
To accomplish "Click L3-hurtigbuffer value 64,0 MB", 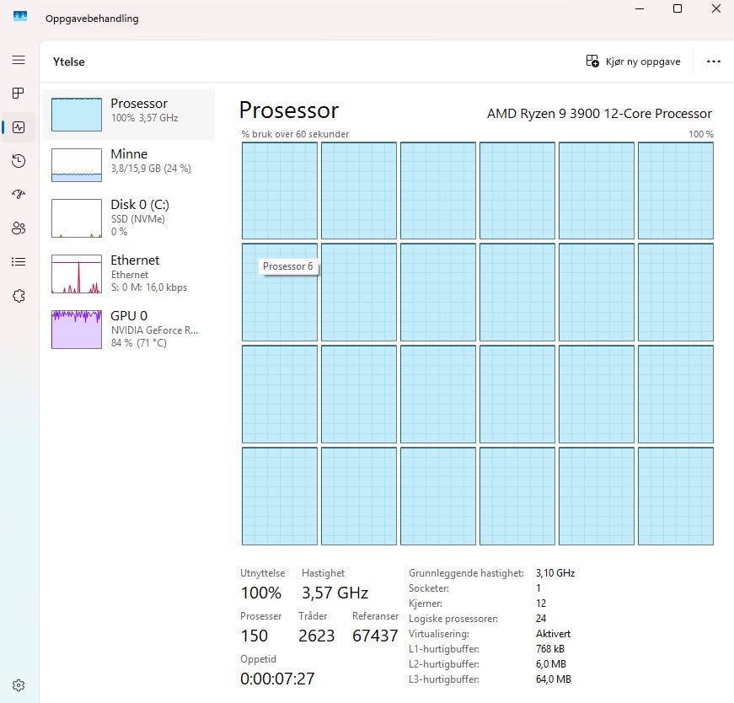I will pos(554,679).
